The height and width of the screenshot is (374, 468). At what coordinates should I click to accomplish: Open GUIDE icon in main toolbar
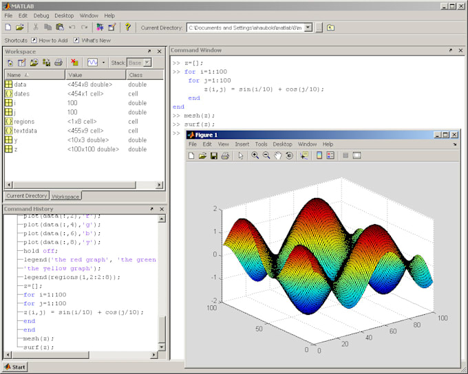pos(112,27)
